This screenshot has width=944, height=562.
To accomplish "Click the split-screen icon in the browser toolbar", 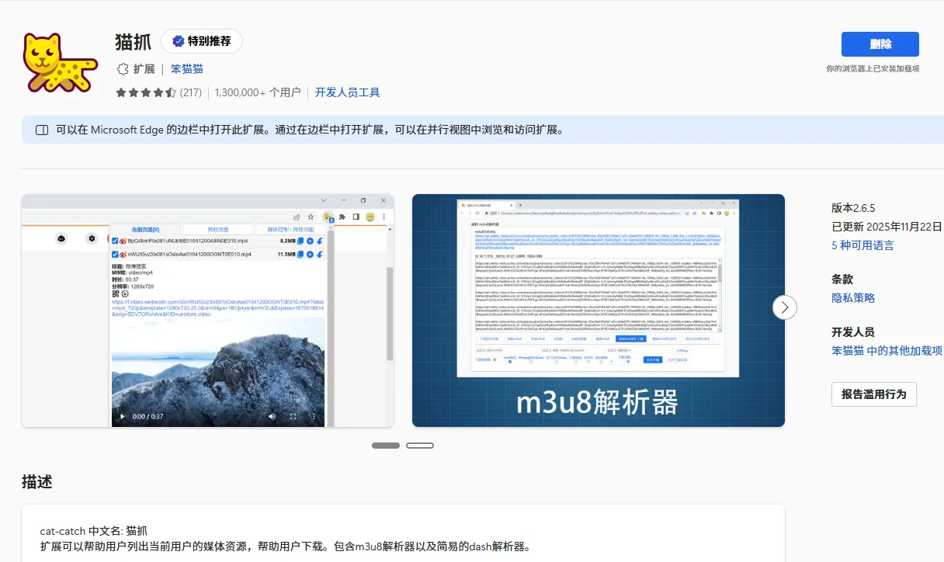I will click(356, 217).
